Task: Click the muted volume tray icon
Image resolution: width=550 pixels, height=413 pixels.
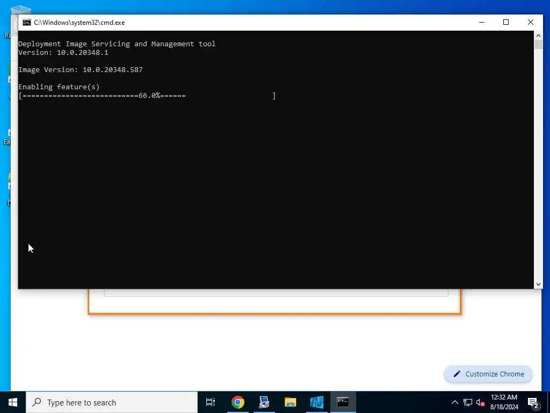Action: [x=480, y=402]
